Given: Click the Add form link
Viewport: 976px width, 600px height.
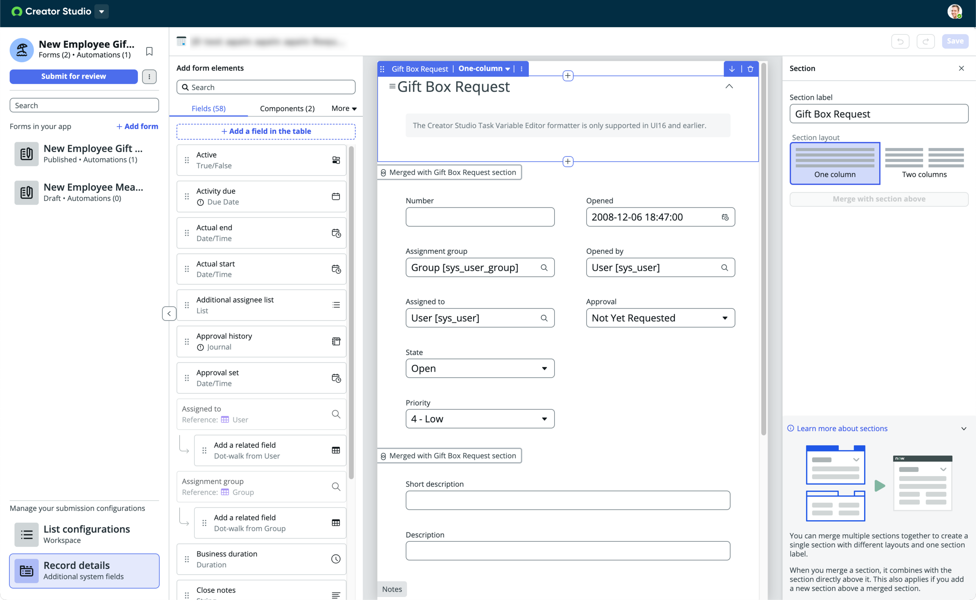Looking at the screenshot, I should point(137,126).
